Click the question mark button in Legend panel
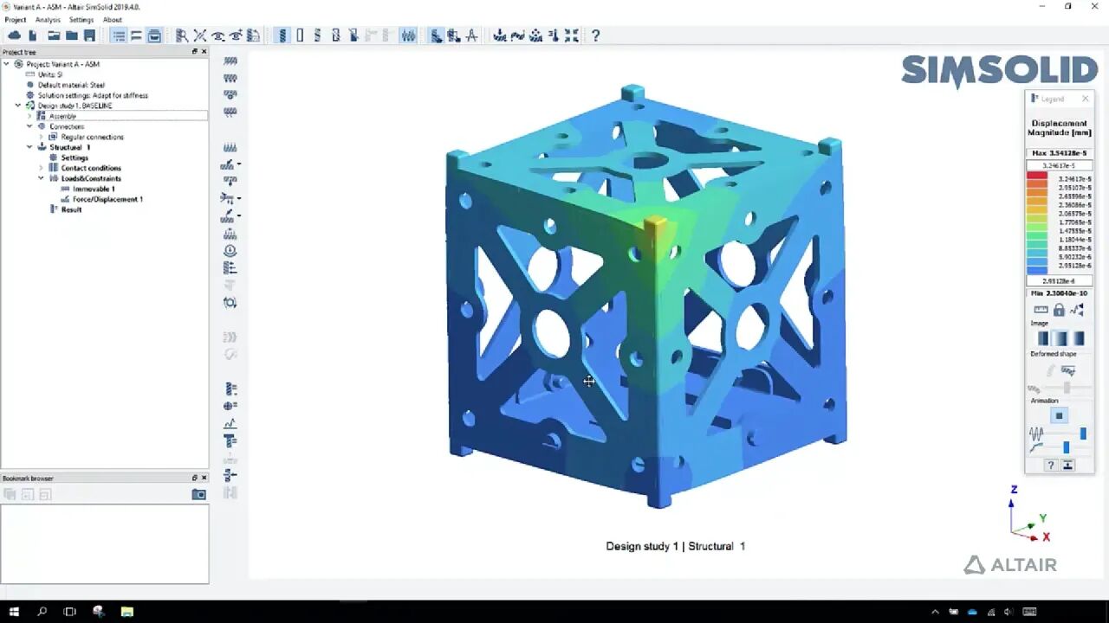This screenshot has width=1109, height=623. [1050, 465]
